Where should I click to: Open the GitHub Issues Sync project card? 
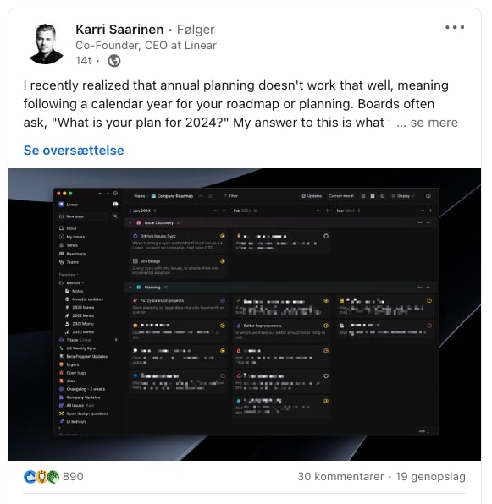point(179,242)
